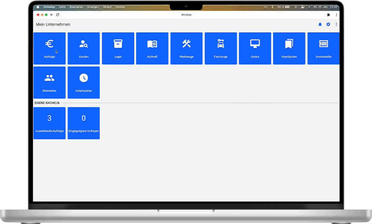This screenshot has height=224, width=372.
Task: Click the Apple logo menu
Action: coord(38,7)
